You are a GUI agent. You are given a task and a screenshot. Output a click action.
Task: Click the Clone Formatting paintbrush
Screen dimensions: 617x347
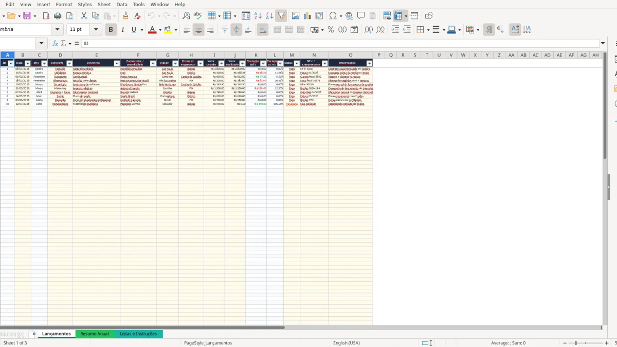[125, 16]
